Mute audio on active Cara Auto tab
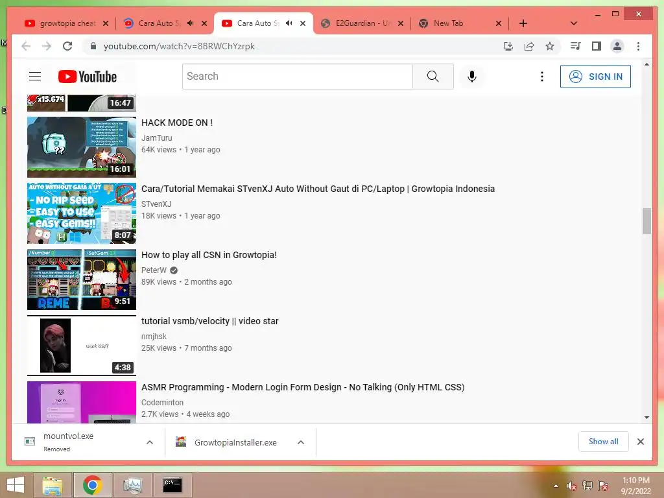664x498 pixels. pyautogui.click(x=289, y=23)
